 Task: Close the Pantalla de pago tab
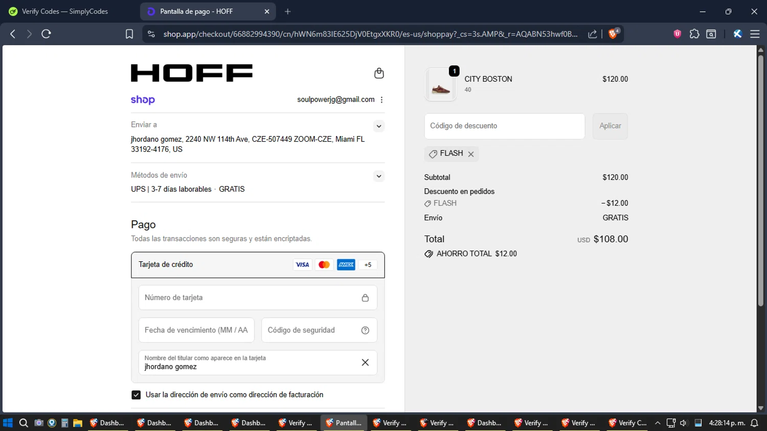point(267,11)
